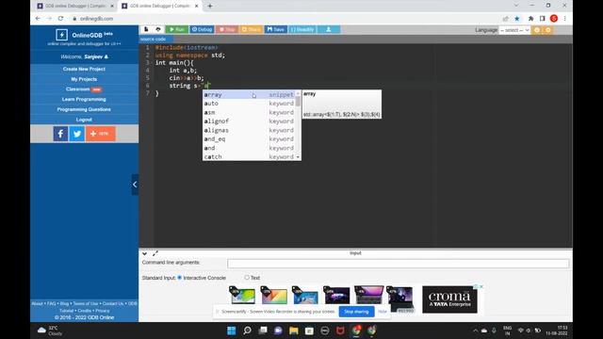Open Programming Questions in sidebar
The image size is (603, 339).
84,109
